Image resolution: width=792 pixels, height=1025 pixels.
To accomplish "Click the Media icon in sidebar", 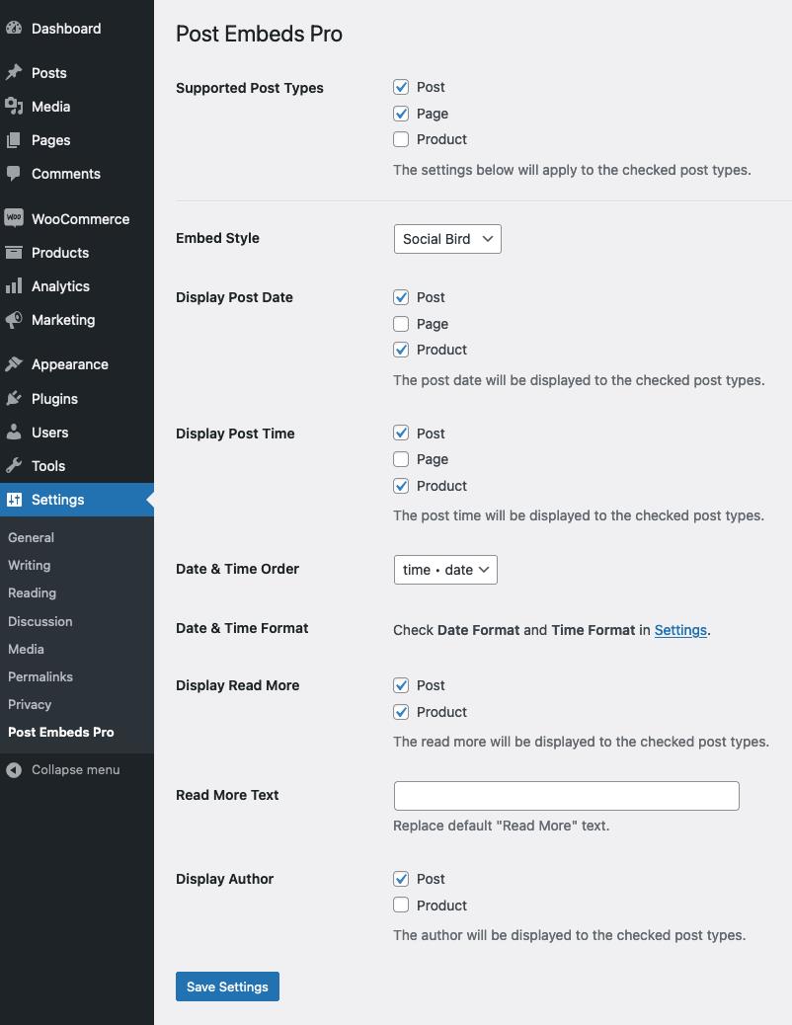I will pyautogui.click(x=14, y=106).
